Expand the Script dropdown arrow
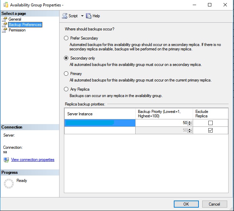This screenshot has width=234, height=211. tap(82, 16)
